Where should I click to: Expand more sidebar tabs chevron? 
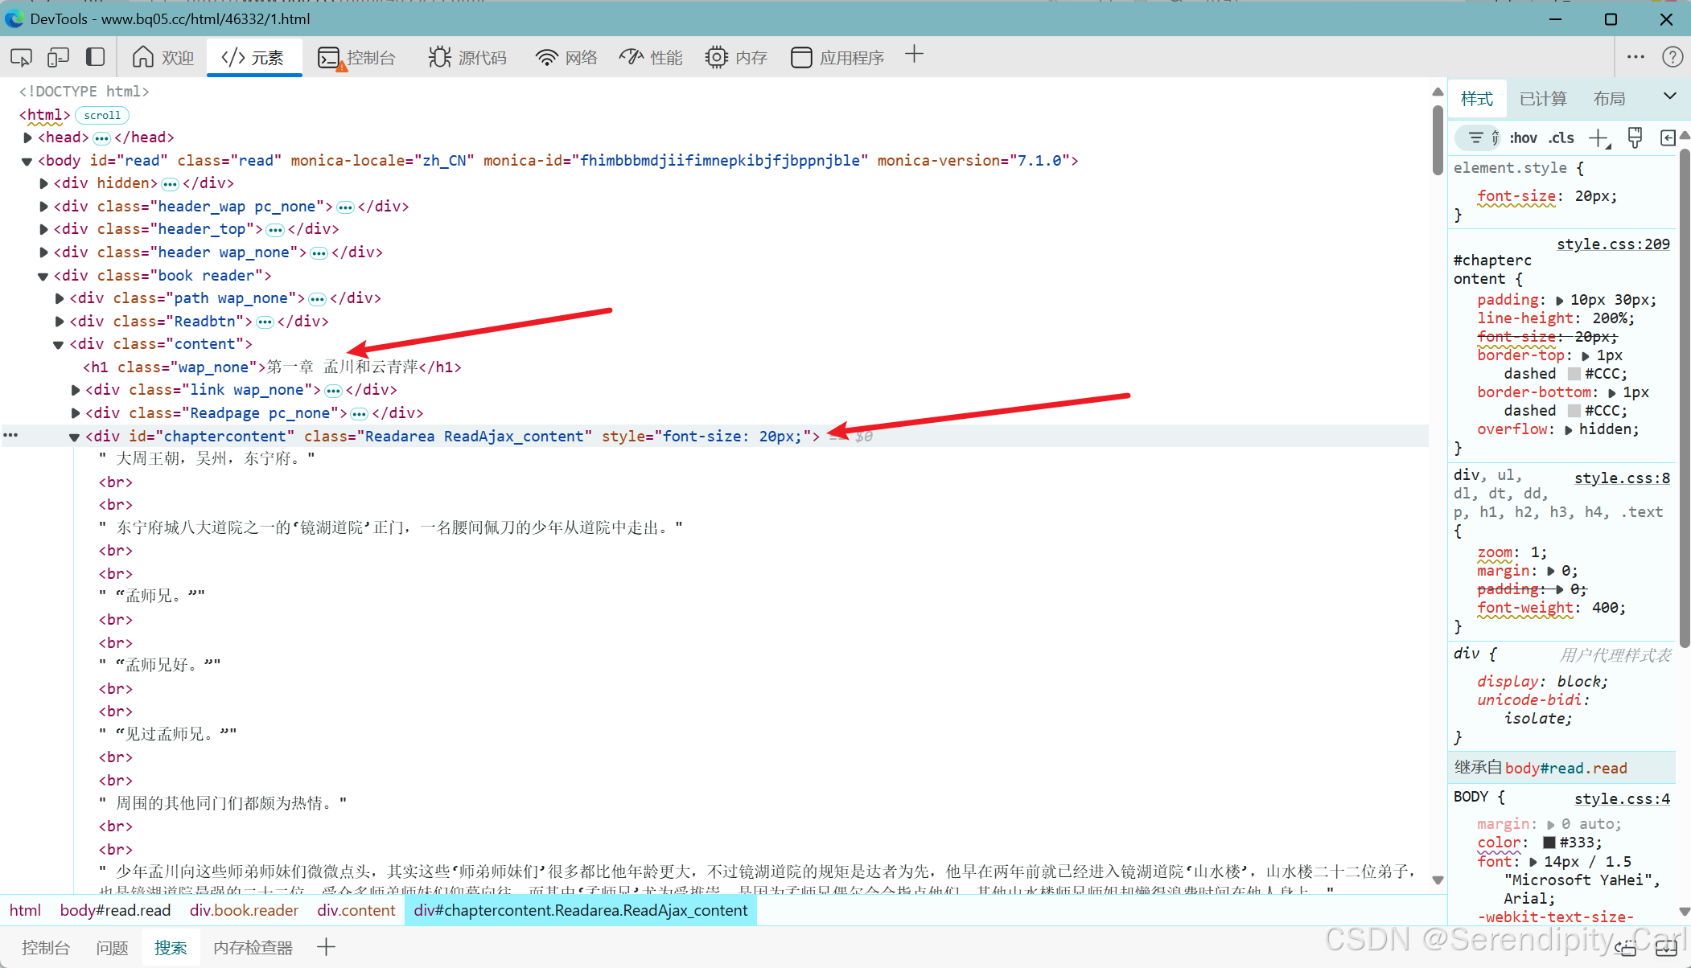point(1670,96)
